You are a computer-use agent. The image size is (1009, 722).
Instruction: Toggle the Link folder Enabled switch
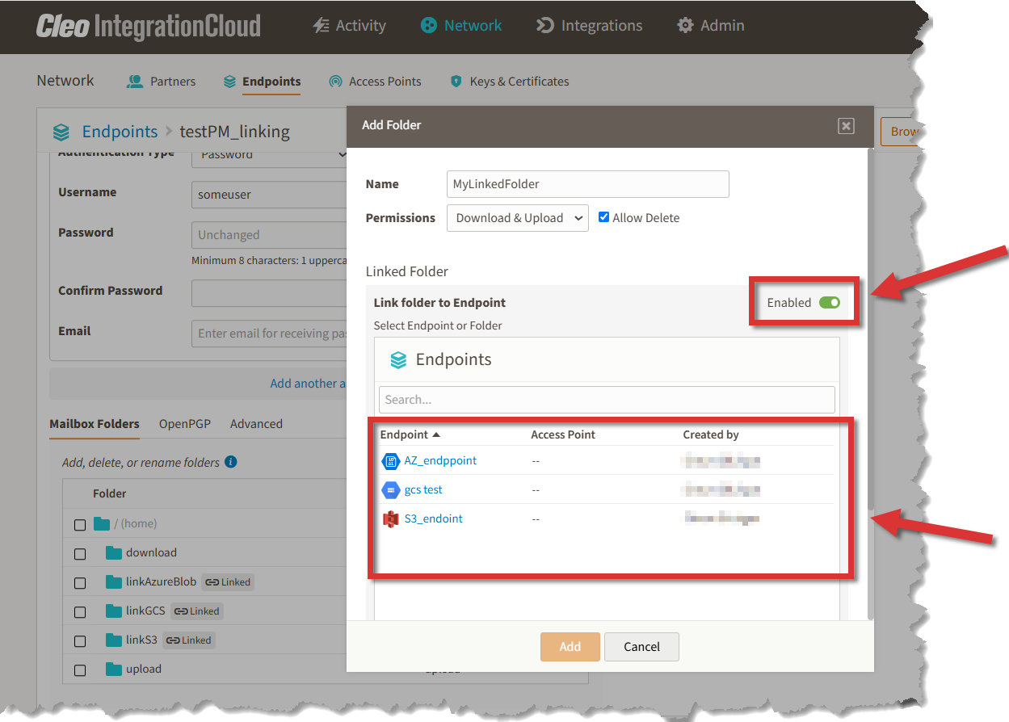click(x=830, y=303)
